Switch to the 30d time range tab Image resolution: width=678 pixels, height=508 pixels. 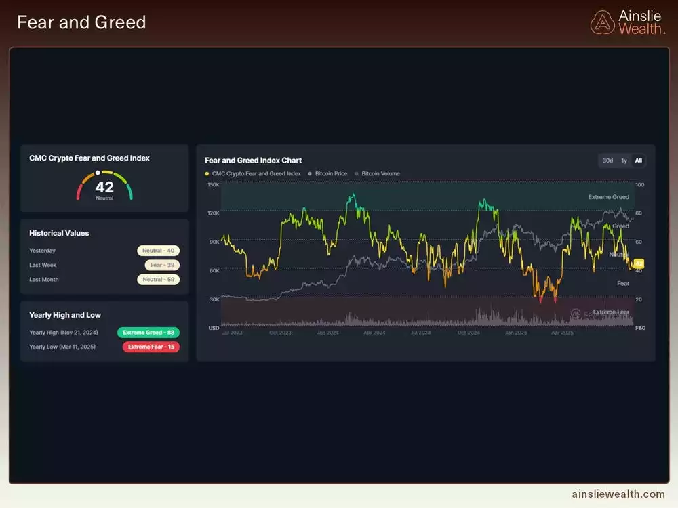pos(607,161)
